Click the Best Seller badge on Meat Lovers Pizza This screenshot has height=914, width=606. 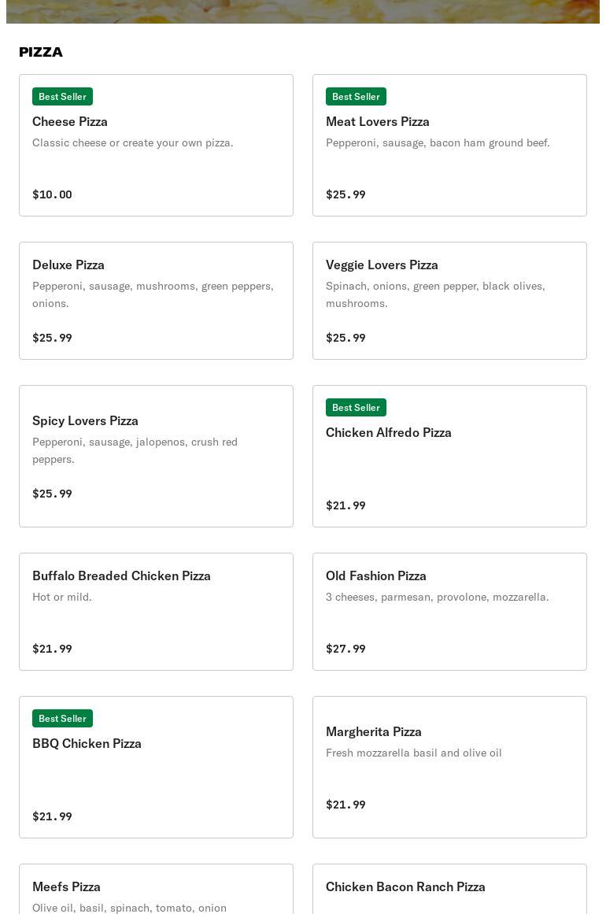[356, 96]
